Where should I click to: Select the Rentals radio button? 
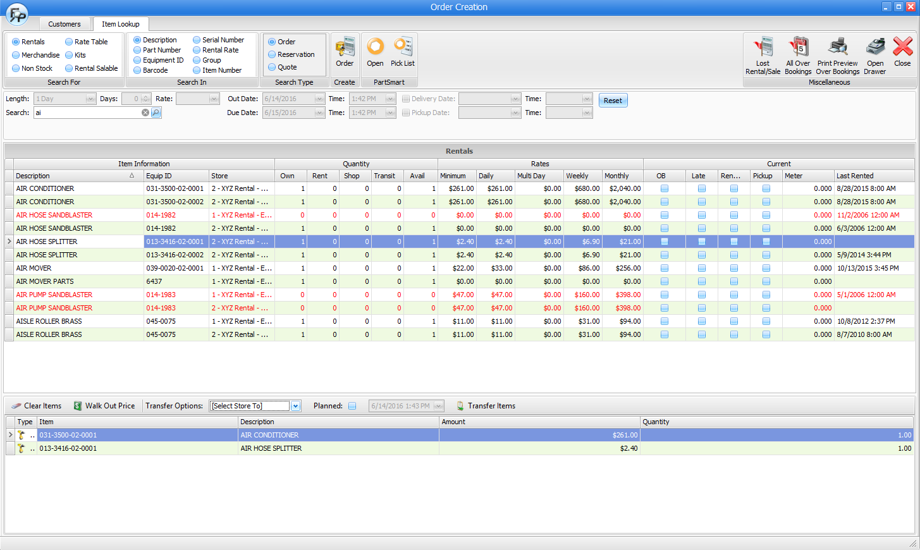pyautogui.click(x=16, y=42)
